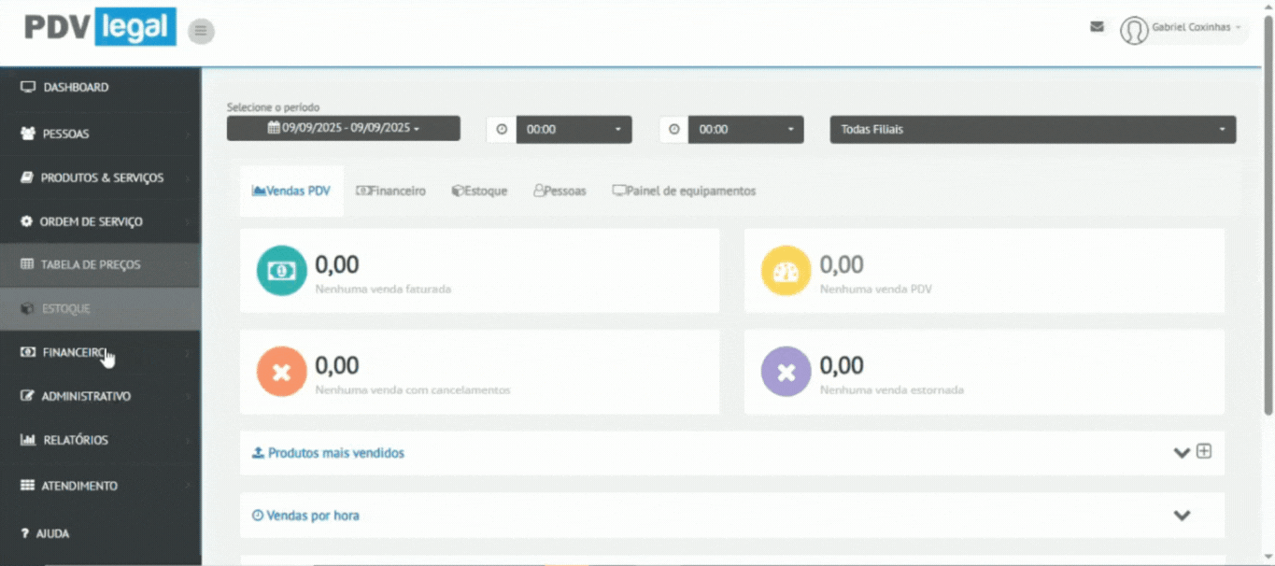Click the plus icon in Produtos mais vendidos
This screenshot has height=566, width=1275.
pos(1204,451)
